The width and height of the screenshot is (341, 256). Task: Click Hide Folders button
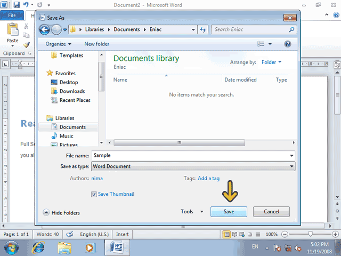tap(61, 213)
